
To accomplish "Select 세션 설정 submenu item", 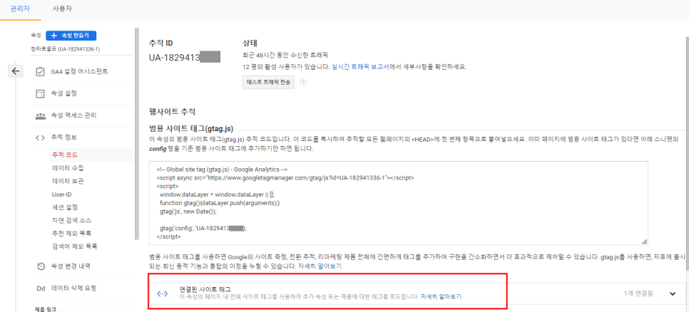I will tap(65, 207).
